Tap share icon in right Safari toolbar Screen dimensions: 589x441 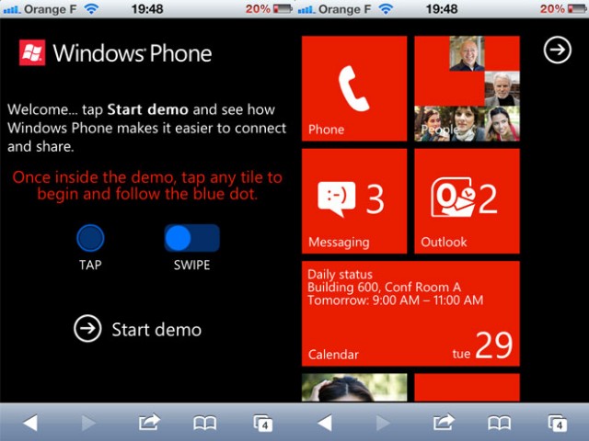click(444, 422)
